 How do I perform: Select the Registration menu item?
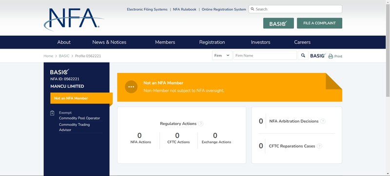(212, 42)
